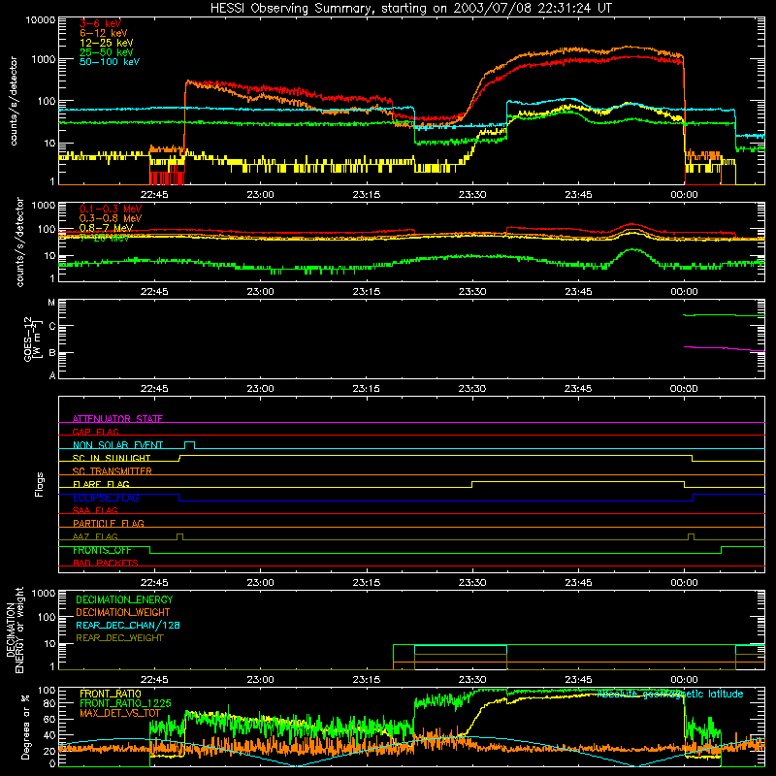Select the 0.1-0.3 MeV legend label

(x=111, y=209)
